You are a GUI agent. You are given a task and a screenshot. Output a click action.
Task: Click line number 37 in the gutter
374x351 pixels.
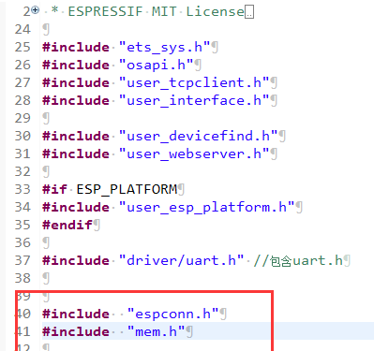[22, 260]
